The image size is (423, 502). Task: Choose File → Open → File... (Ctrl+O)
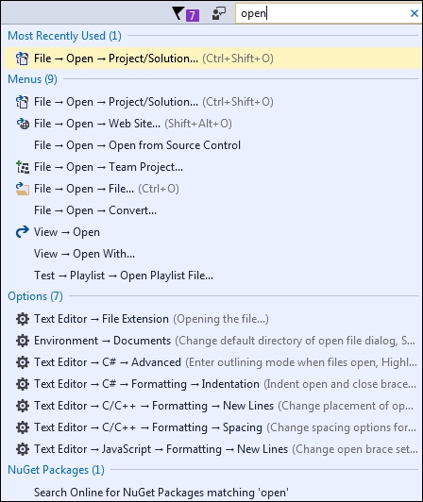point(212,189)
